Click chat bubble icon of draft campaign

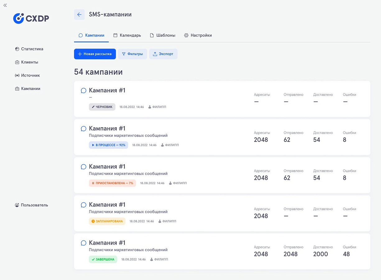[83, 91]
